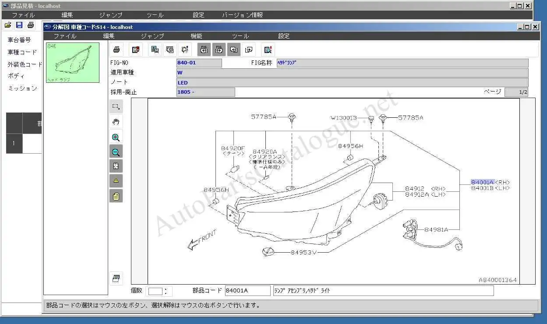
Task: Click the part description field
Action: (x=383, y=290)
